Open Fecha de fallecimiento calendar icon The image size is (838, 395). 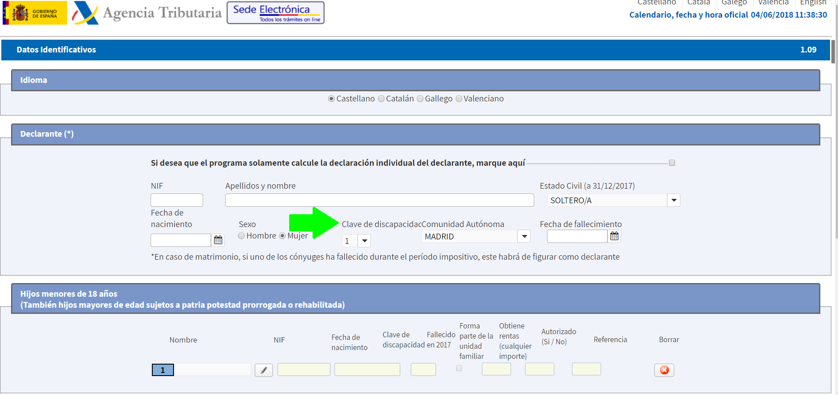[614, 236]
